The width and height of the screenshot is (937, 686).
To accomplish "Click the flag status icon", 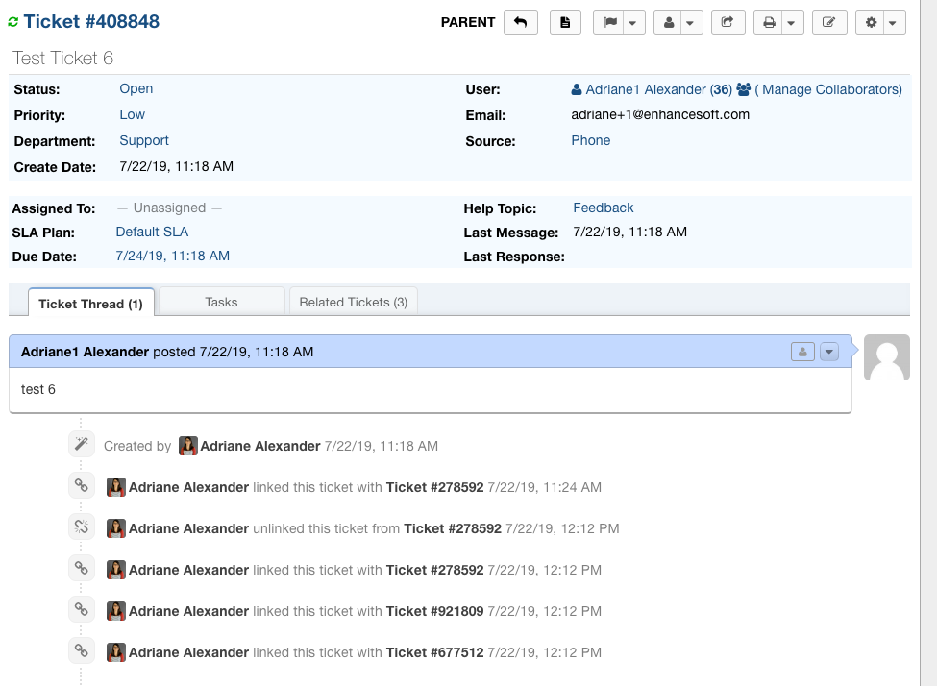I will 610,22.
